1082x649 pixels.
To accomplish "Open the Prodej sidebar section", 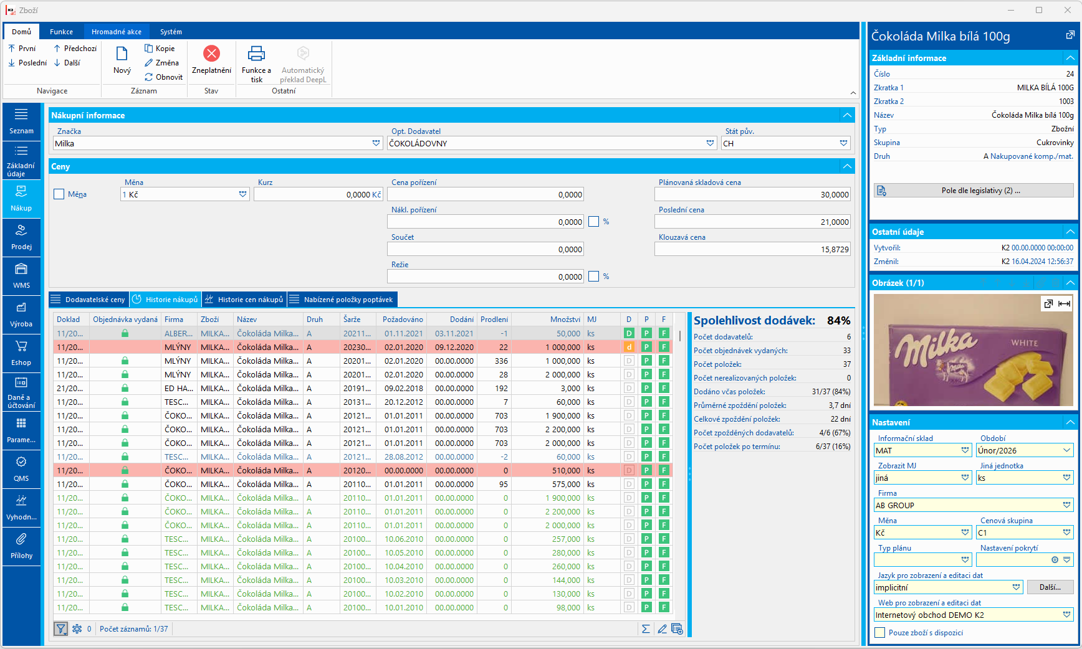I will pyautogui.click(x=21, y=237).
